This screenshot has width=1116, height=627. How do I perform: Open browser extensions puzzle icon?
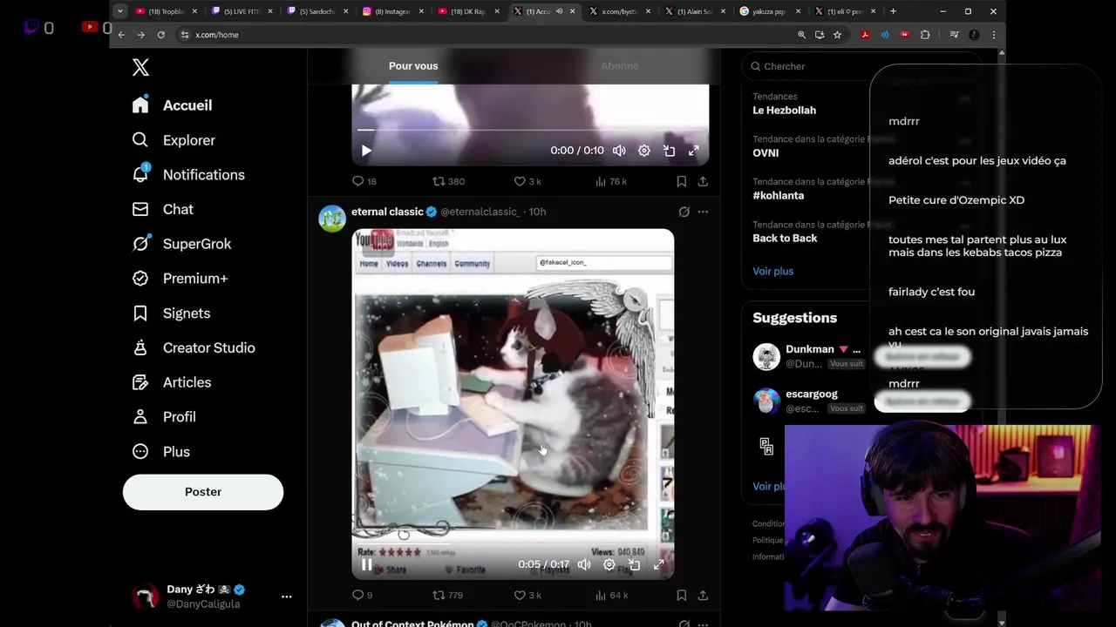click(925, 35)
